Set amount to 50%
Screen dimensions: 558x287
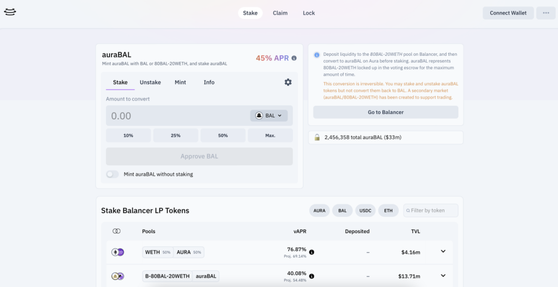click(x=223, y=135)
